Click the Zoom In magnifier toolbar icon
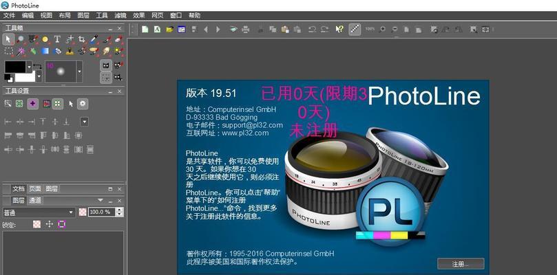557x275 pixels. [x=382, y=30]
